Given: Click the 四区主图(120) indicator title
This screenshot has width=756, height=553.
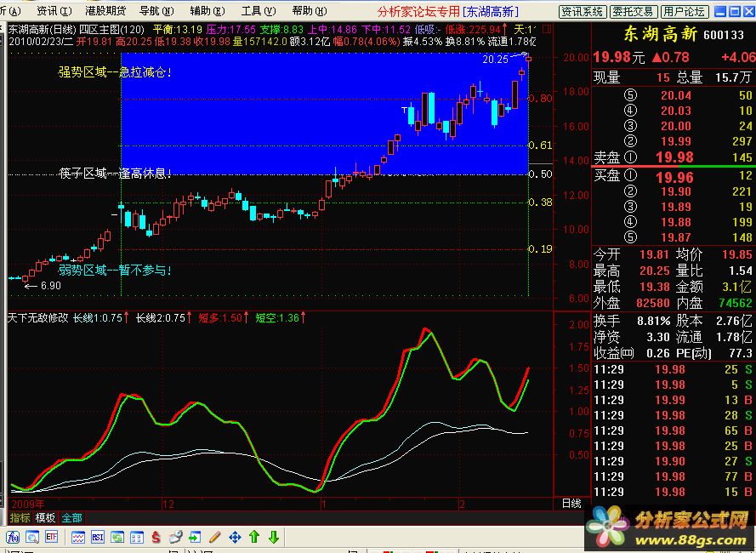Looking at the screenshot, I should point(112,30).
